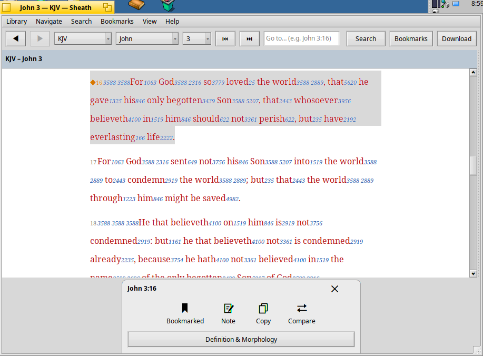Open the brown book icon on the desktop
This screenshot has height=356, width=483.
point(136,4)
